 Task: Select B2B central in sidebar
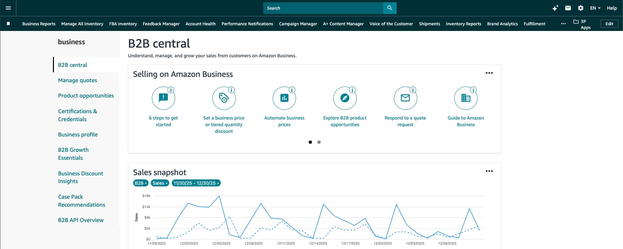73,65
